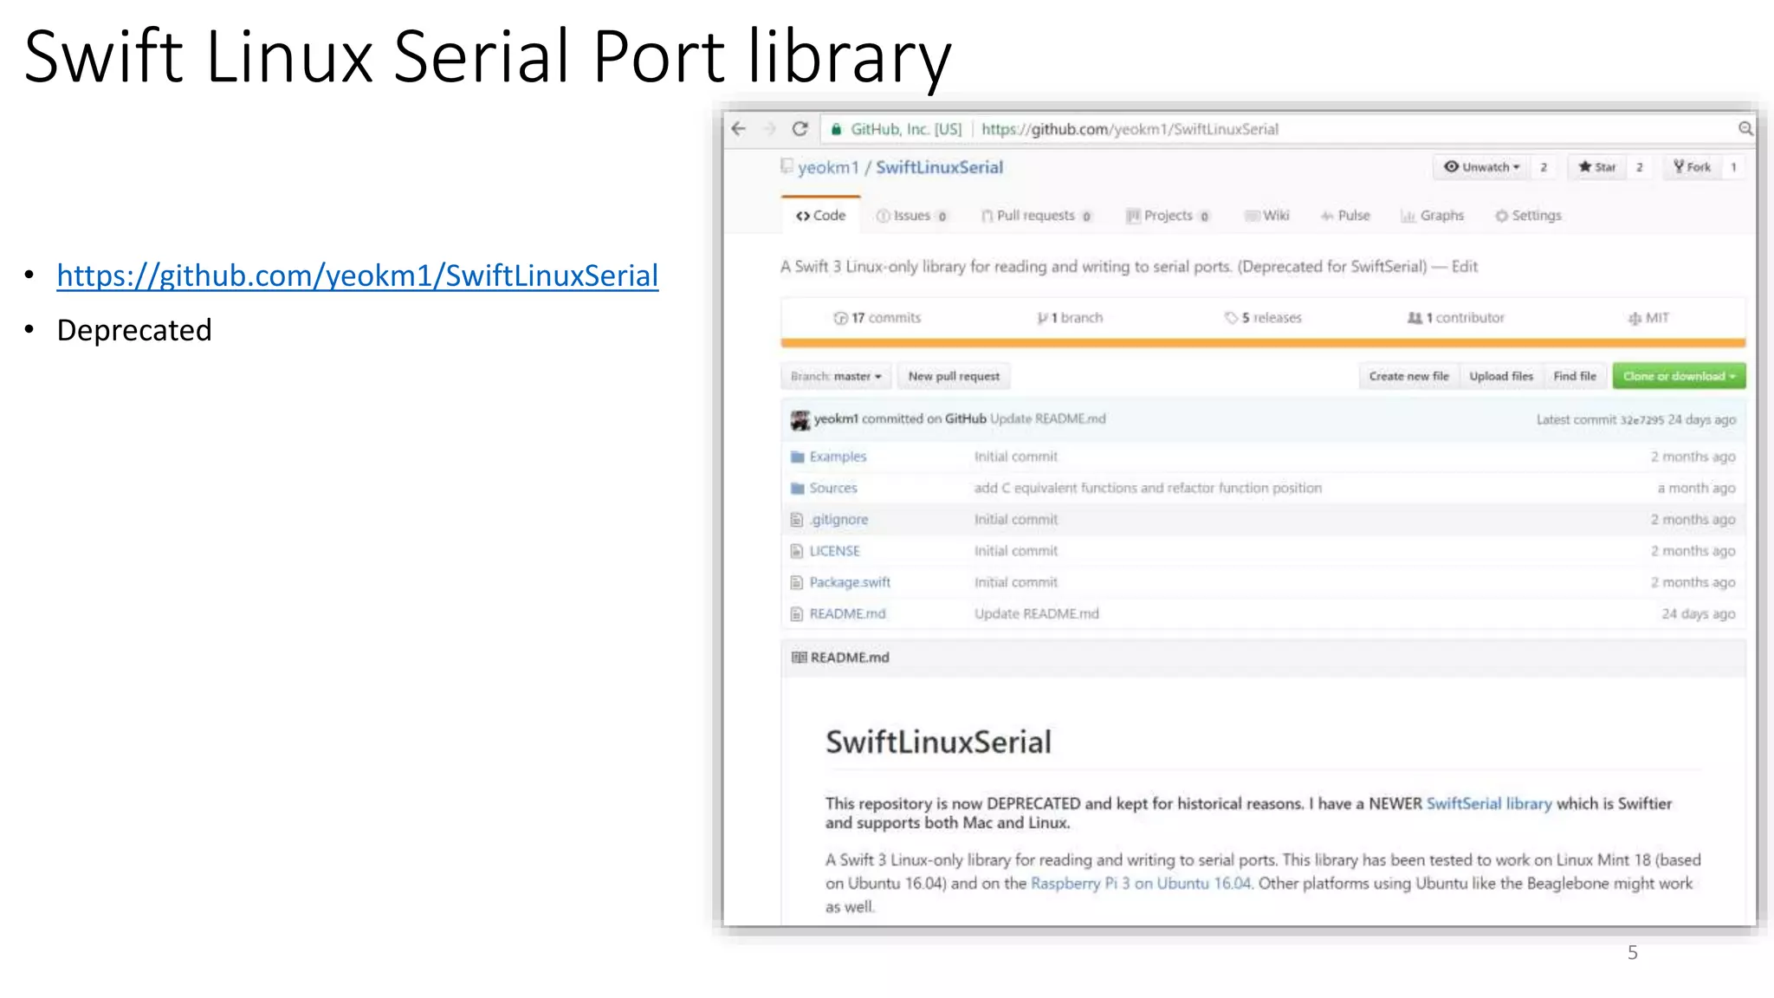Click the browser forward arrow
Viewport: 1774px width, 998px height.
(x=769, y=129)
